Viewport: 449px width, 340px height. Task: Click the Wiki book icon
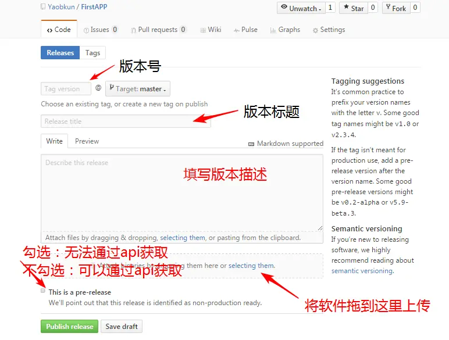[203, 30]
